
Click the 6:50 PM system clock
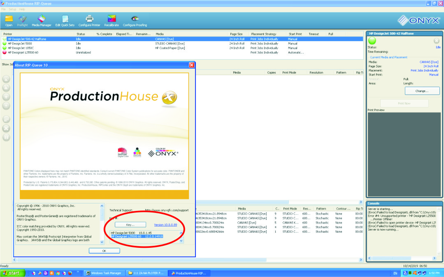pyautogui.click(x=434, y=273)
